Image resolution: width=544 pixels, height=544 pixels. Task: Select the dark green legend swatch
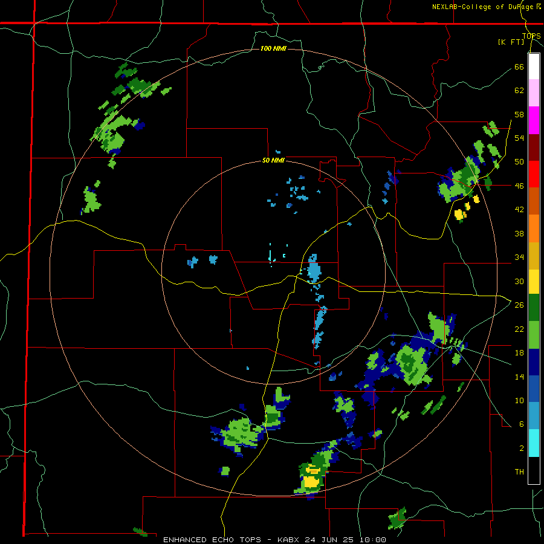coord(534,308)
